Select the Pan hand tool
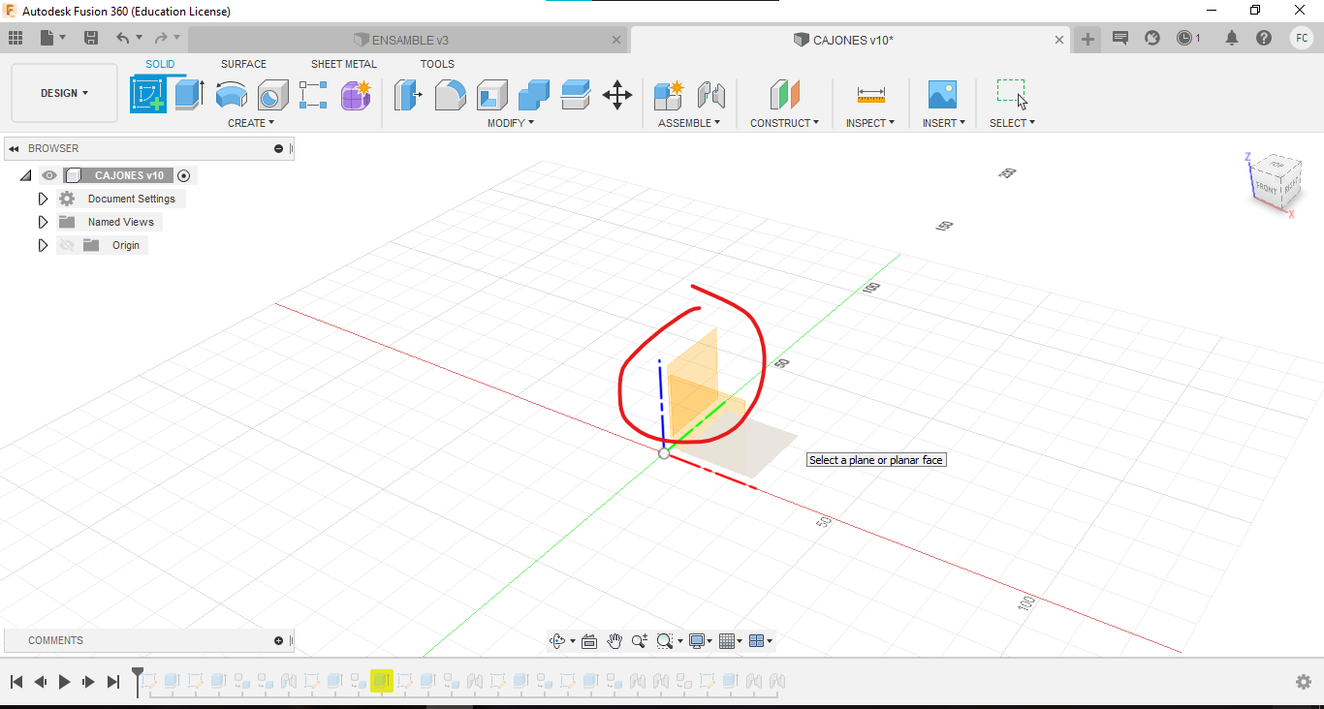The width and height of the screenshot is (1324, 709). [x=615, y=641]
